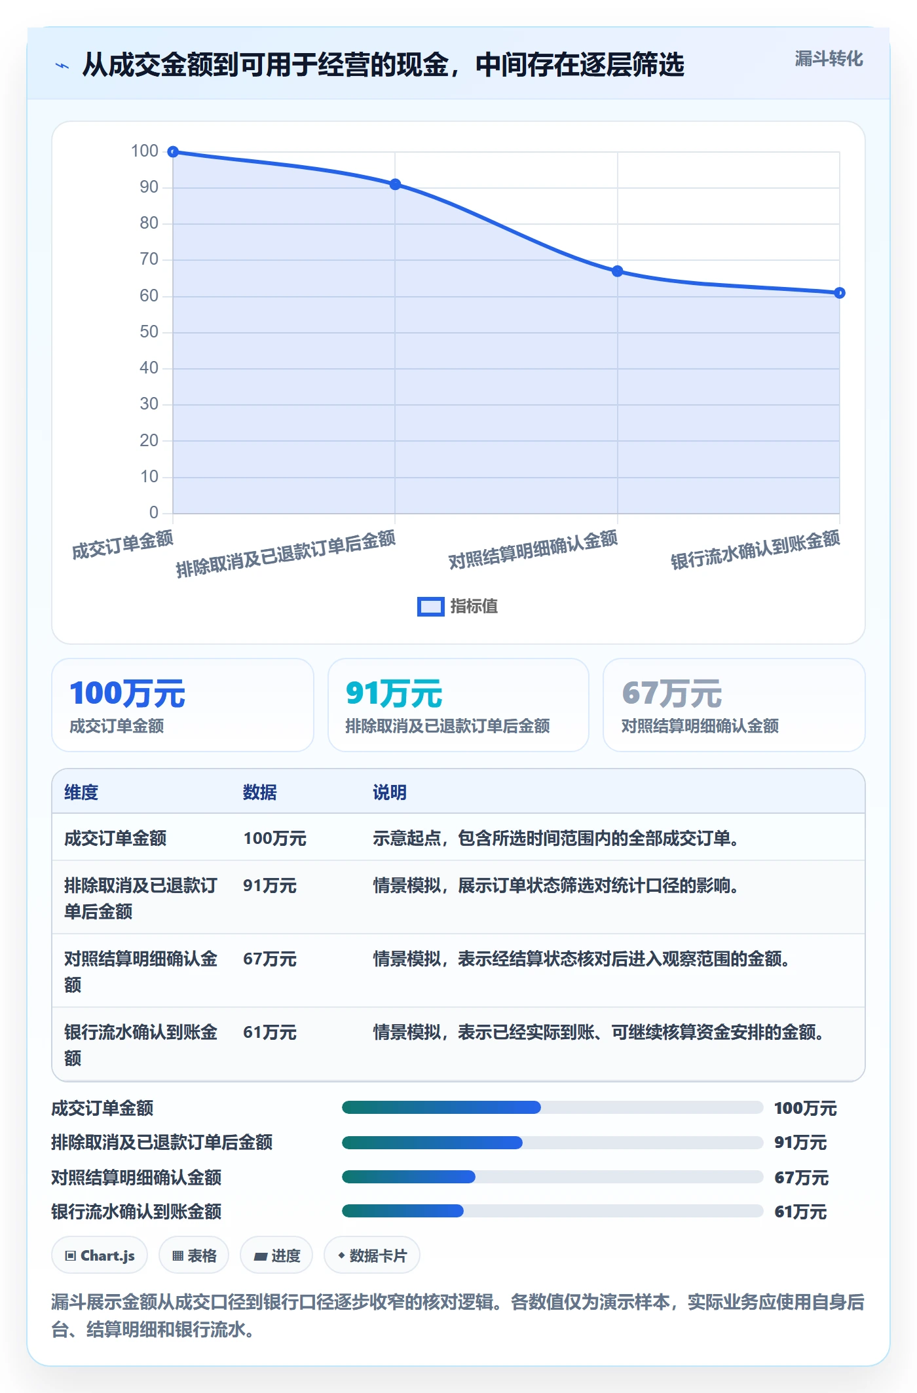Select the table cell 银行流水确认到账金额
Viewport: 917px width, 1393px height.
(x=141, y=1045)
